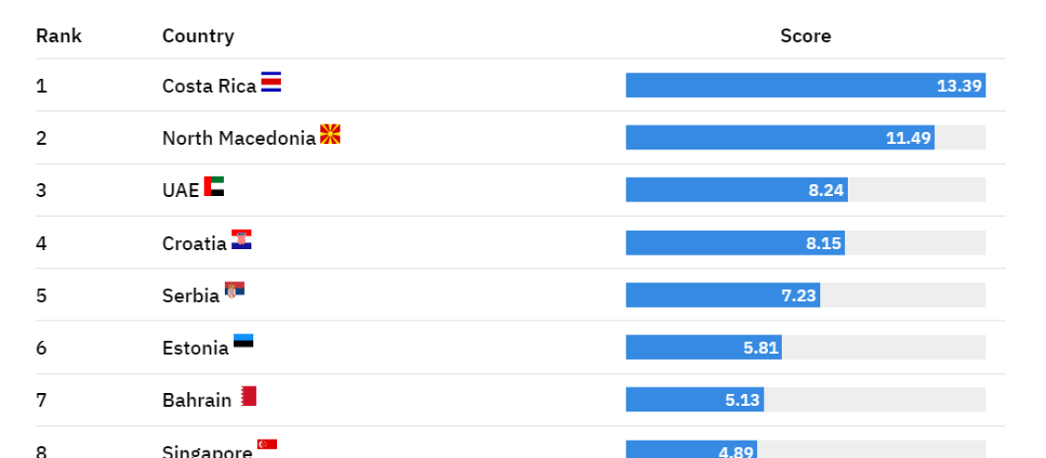1046x458 pixels.
Task: Click the Costa Rica country name
Action: [x=209, y=86]
